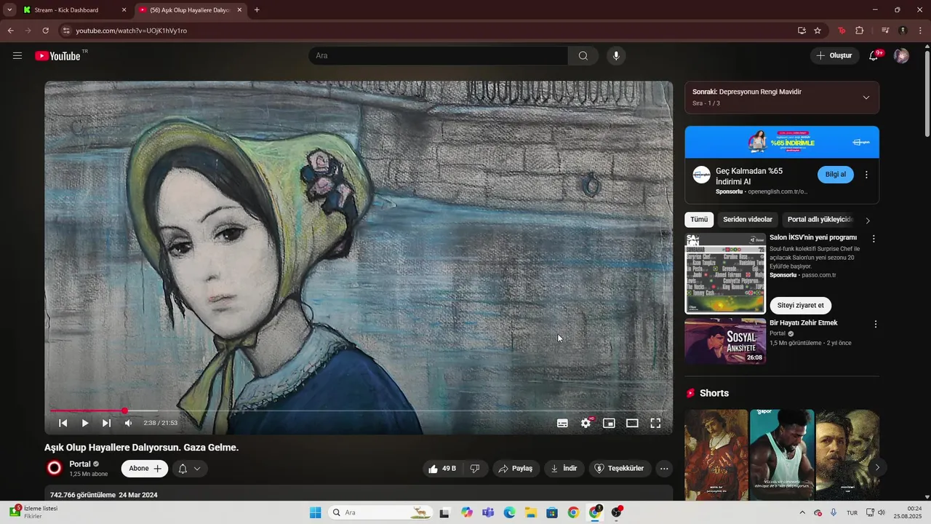
Task: Open the Portal channel name link
Action: pos(80,464)
